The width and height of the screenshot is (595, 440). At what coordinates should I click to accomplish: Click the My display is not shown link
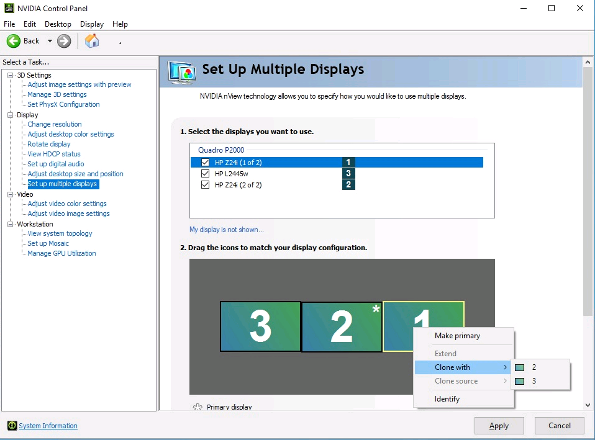pos(227,230)
